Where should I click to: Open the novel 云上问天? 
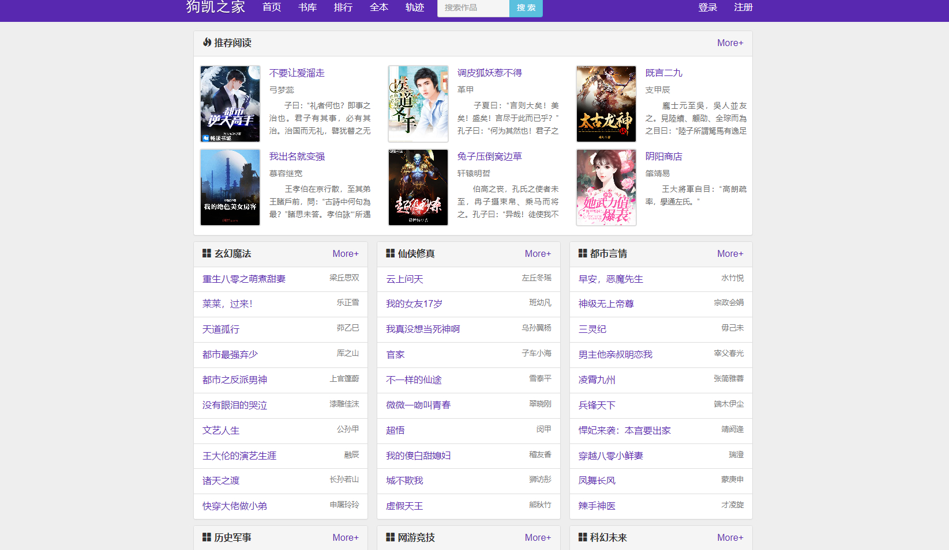coord(404,279)
